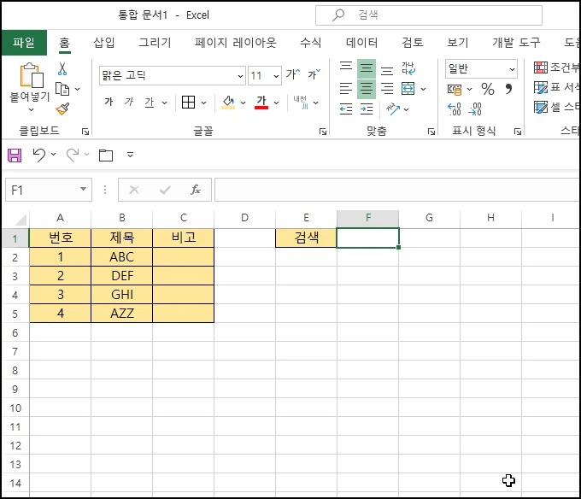This screenshot has width=581, height=499.
Task: Switch to the 수식 tab
Action: tap(310, 43)
